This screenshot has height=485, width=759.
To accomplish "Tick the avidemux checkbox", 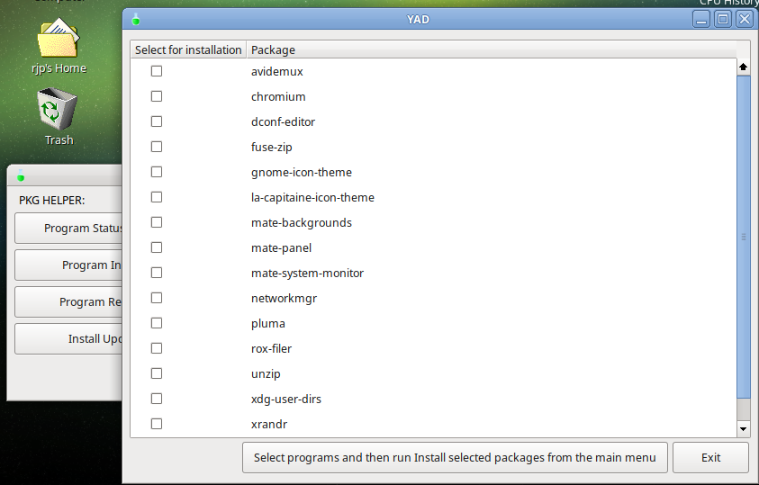I will click(157, 71).
